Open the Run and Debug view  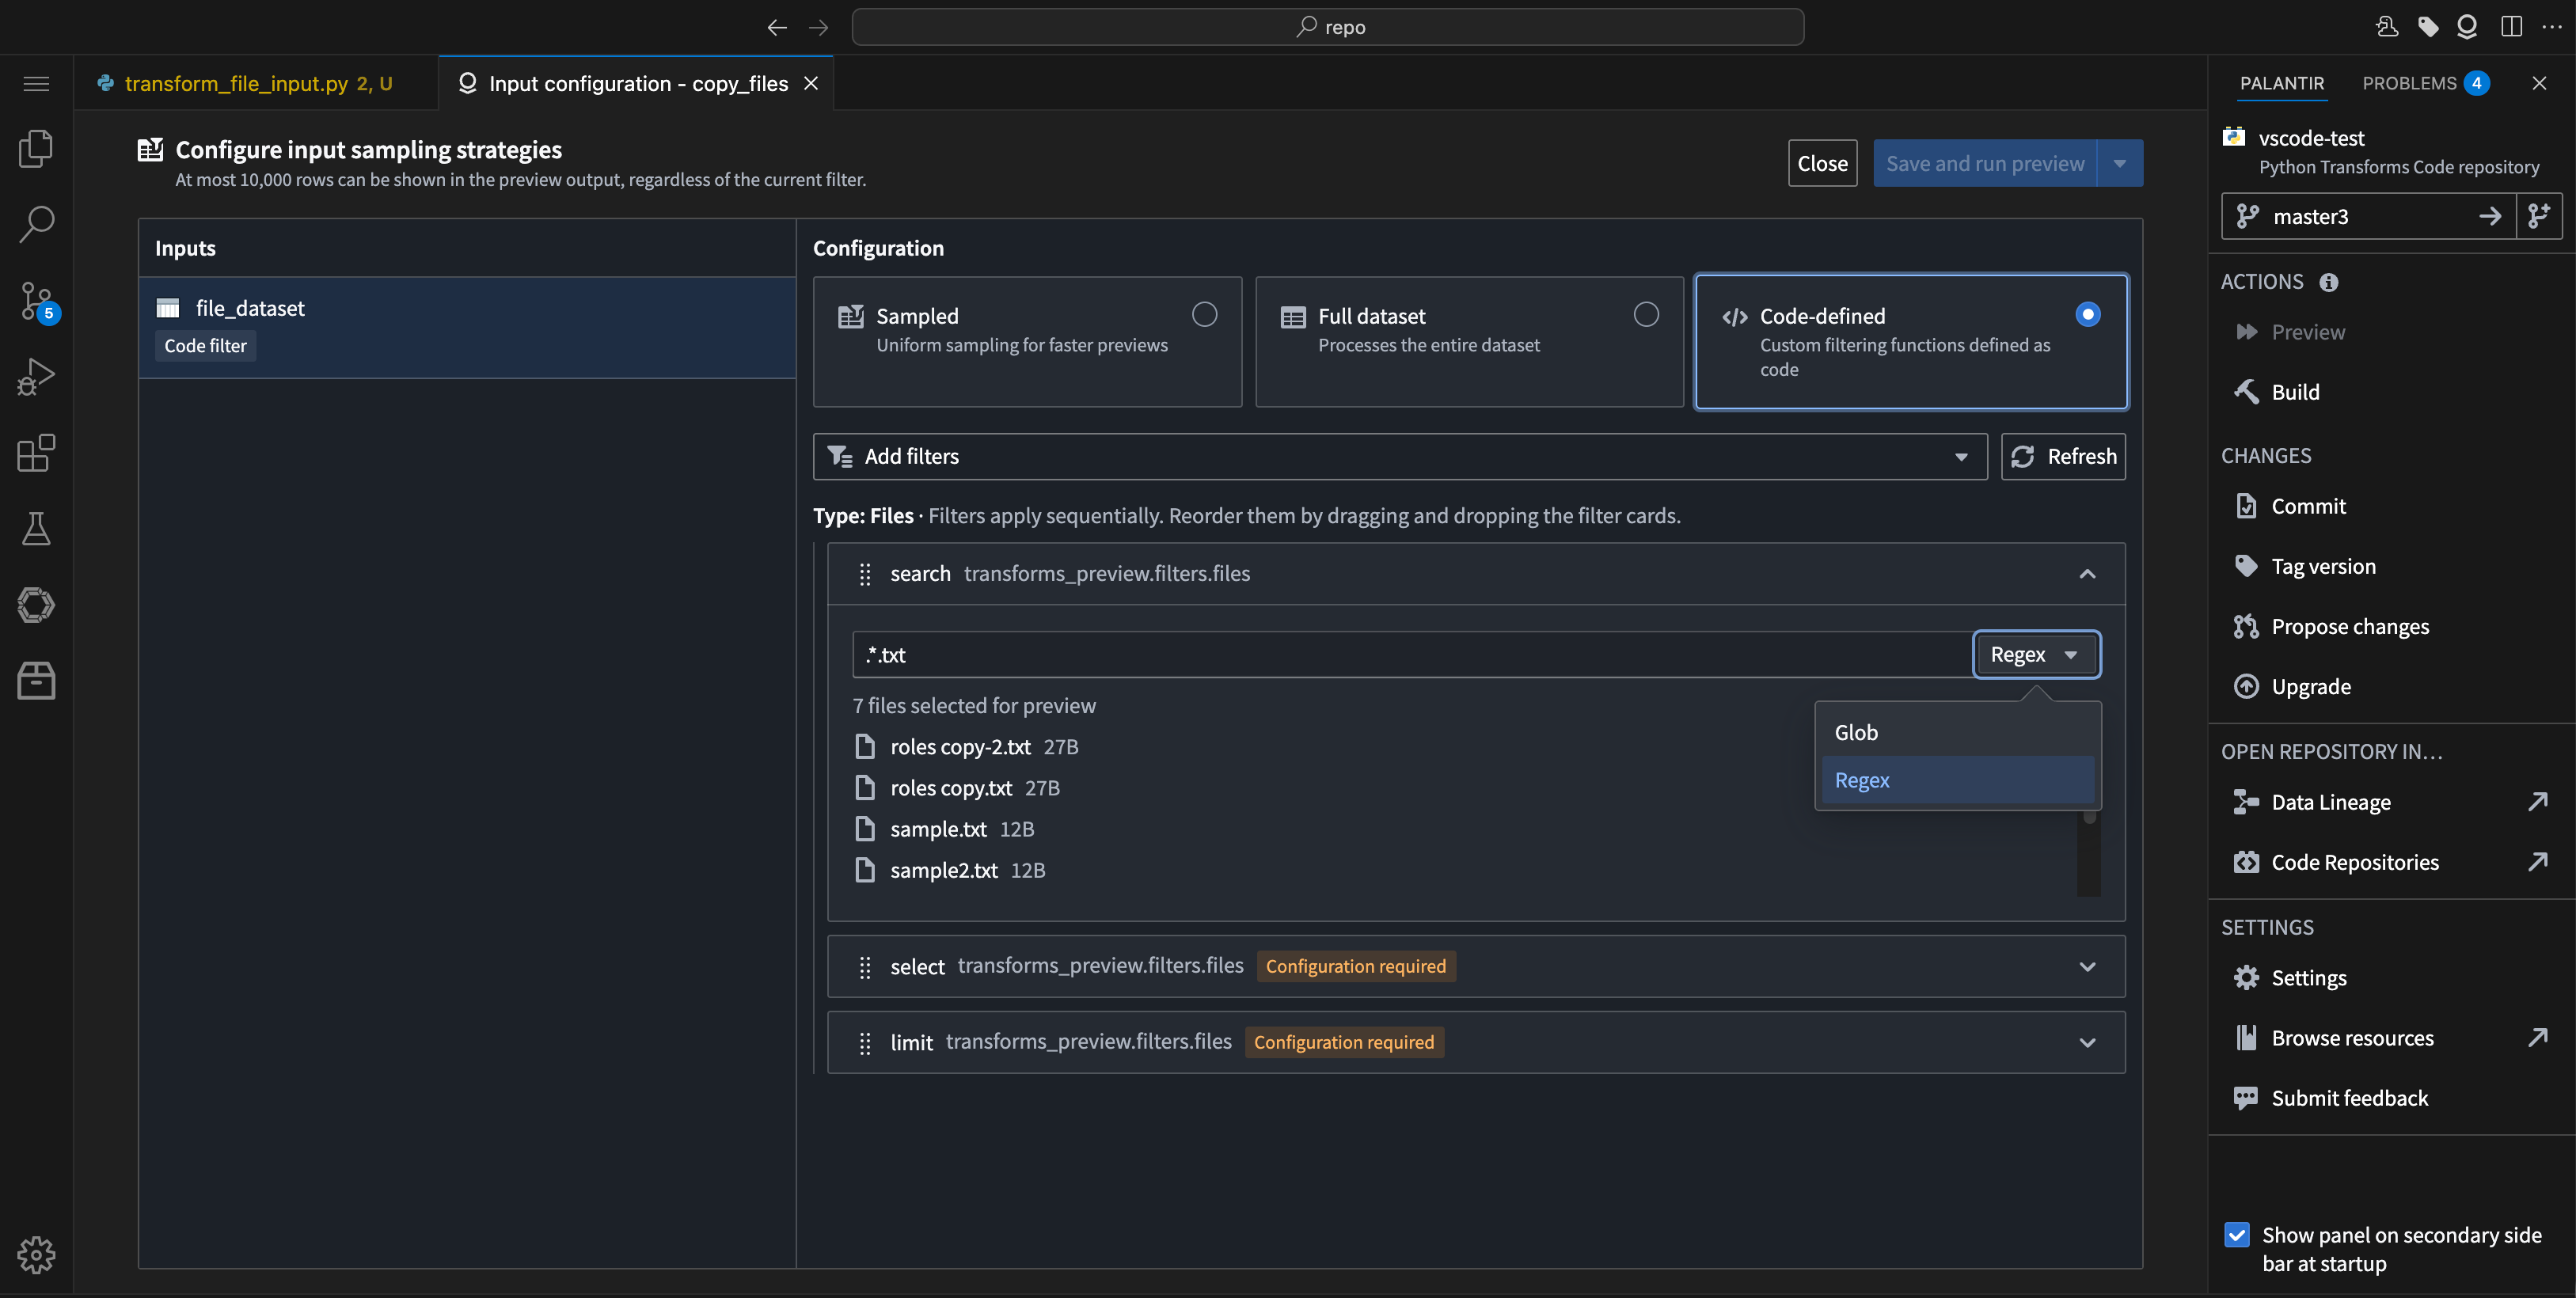pos(36,376)
